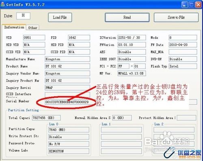
Task: Click the Lun 0 group label
Action: tap(54, 124)
